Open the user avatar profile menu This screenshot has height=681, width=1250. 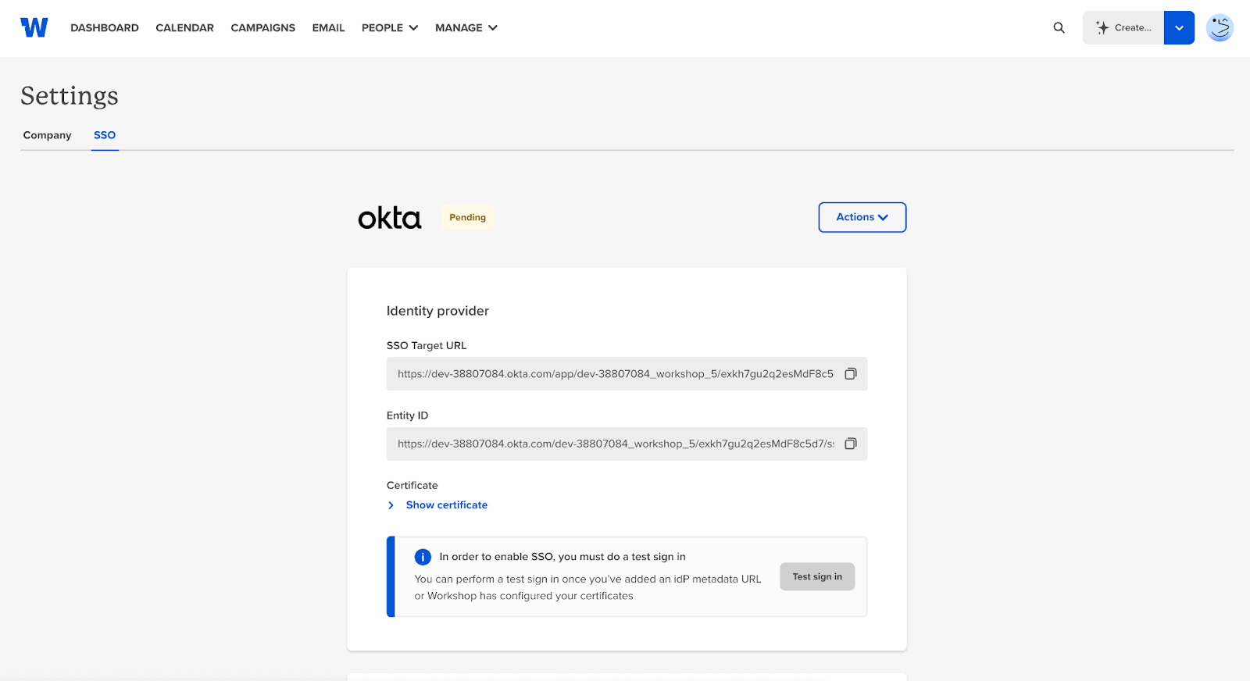coord(1220,27)
